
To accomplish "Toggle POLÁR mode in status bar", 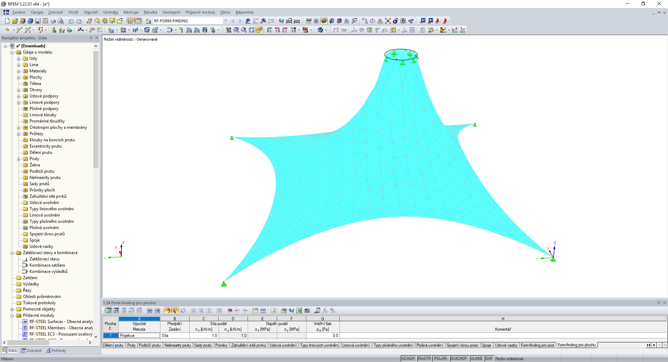I will click(x=440, y=359).
